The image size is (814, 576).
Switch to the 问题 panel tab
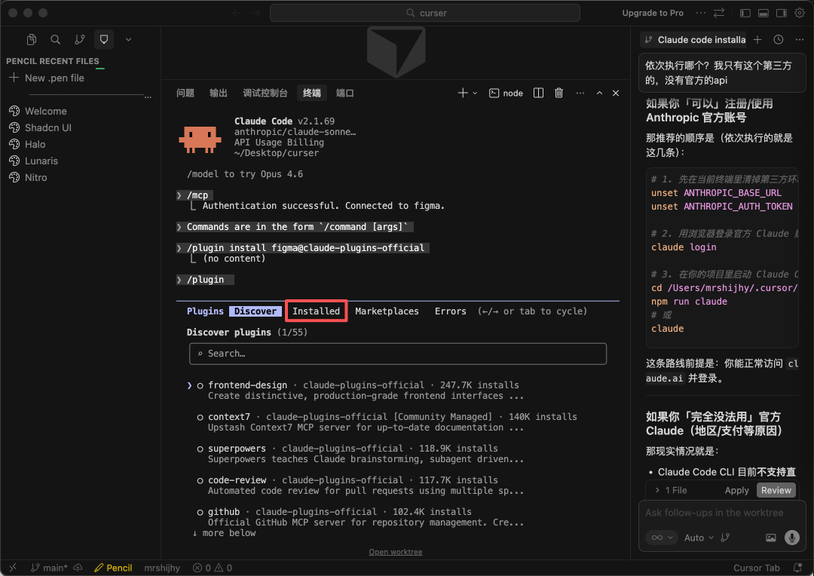pos(185,93)
